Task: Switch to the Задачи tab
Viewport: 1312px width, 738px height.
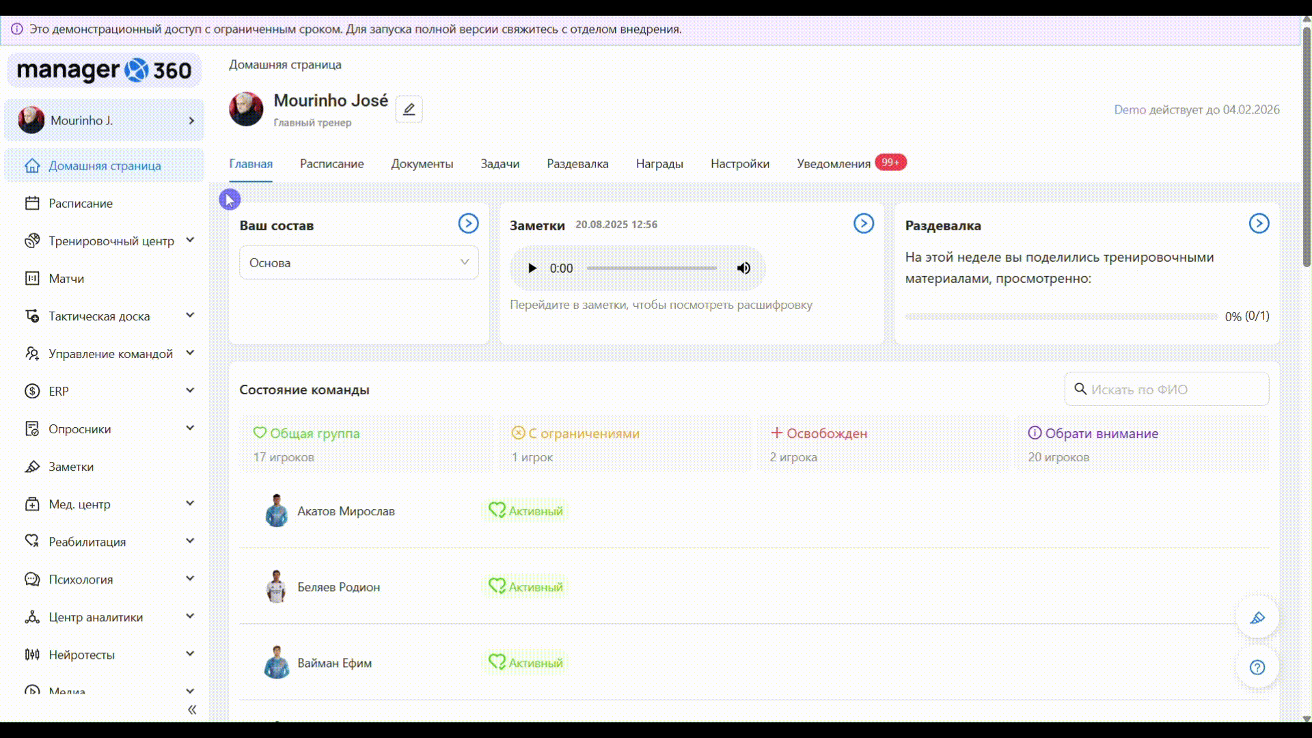Action: 500,164
